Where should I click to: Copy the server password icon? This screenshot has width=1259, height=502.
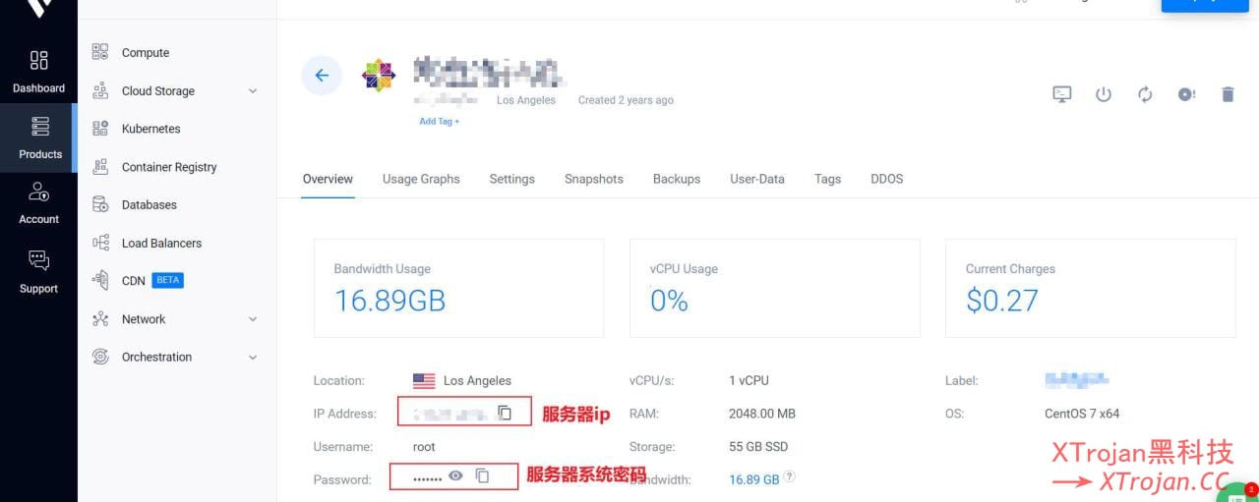coord(482,475)
